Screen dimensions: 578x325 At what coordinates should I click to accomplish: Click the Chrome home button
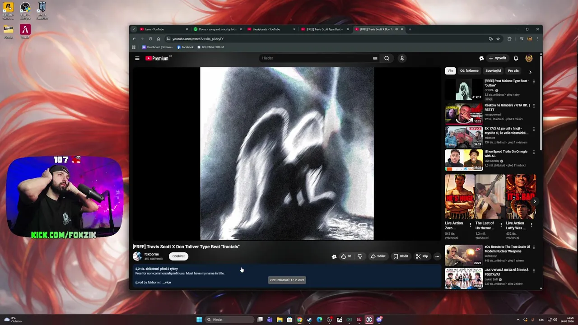[158, 39]
